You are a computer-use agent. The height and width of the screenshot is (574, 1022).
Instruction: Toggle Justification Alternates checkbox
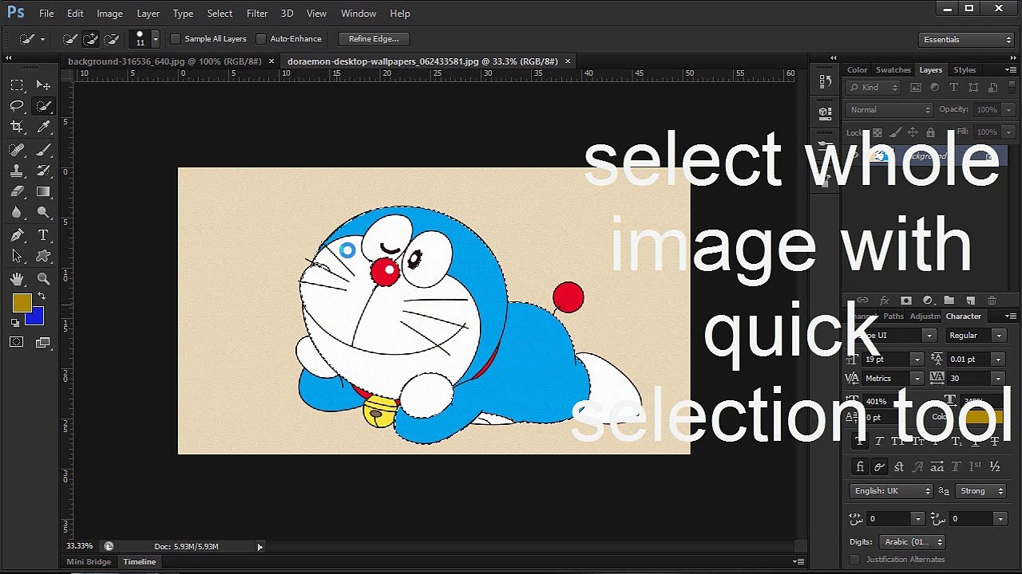coord(855,560)
